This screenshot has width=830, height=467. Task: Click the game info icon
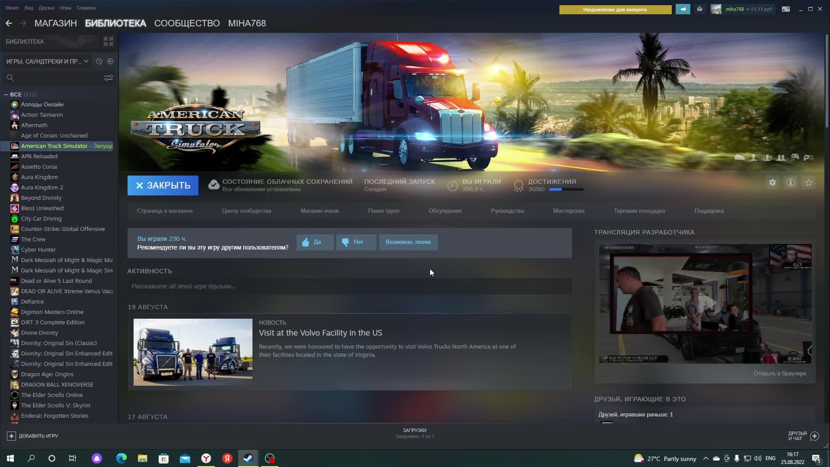[791, 183]
